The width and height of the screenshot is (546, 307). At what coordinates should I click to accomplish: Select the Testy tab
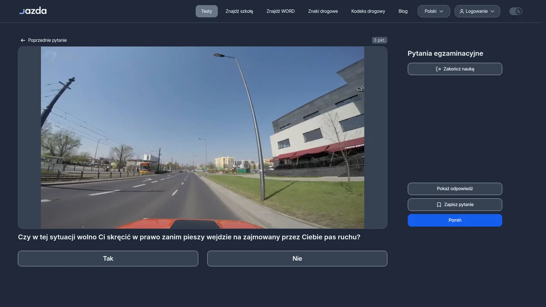click(207, 11)
